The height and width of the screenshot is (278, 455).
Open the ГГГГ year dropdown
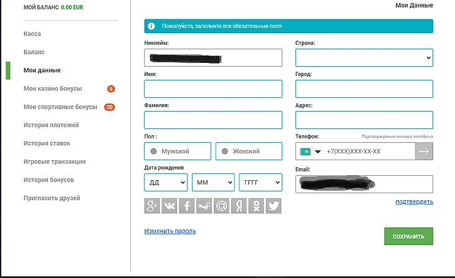tap(261, 183)
